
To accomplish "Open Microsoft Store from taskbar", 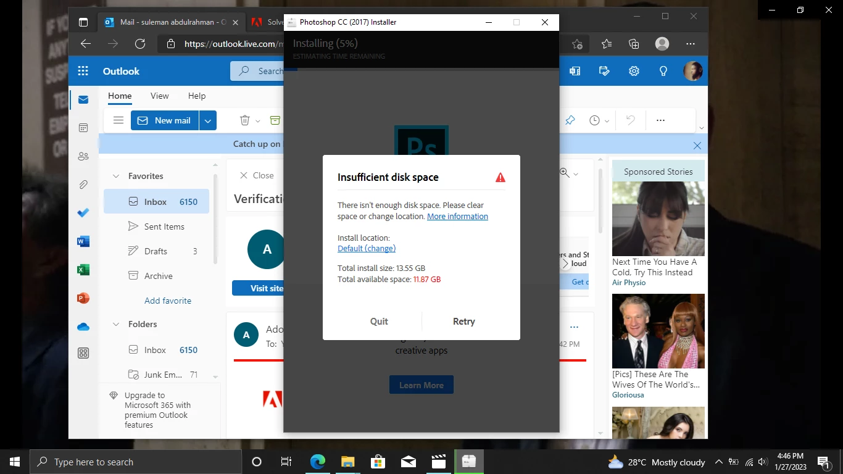I will [378, 462].
